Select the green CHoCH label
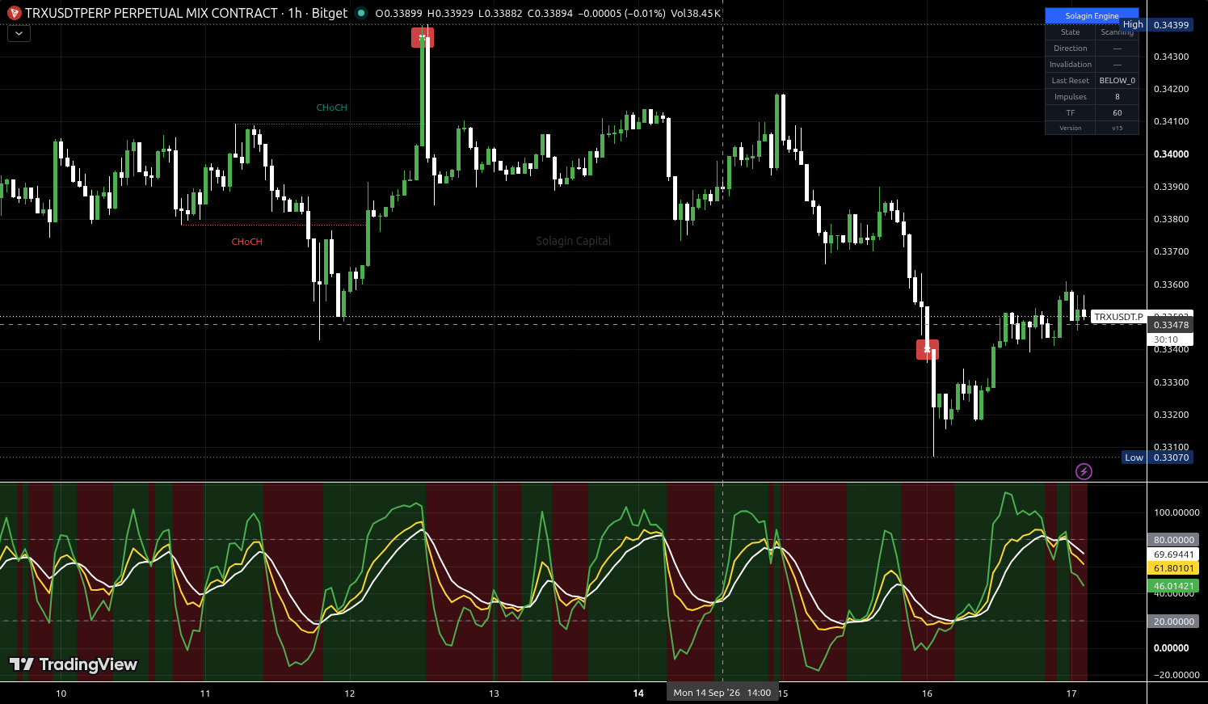1208x704 pixels. click(332, 107)
